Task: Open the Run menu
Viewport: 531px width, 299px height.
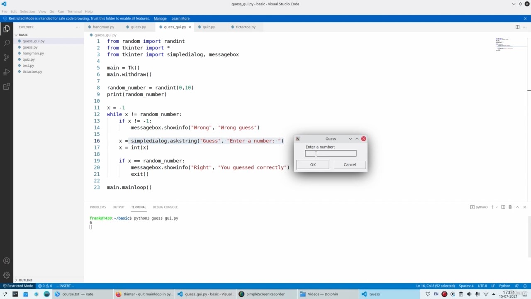Action: 61,11
